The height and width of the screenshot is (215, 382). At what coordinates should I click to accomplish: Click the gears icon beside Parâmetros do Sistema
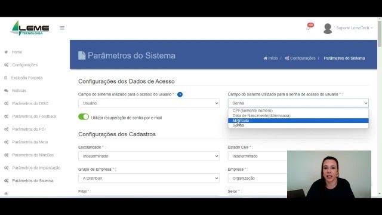7,180
